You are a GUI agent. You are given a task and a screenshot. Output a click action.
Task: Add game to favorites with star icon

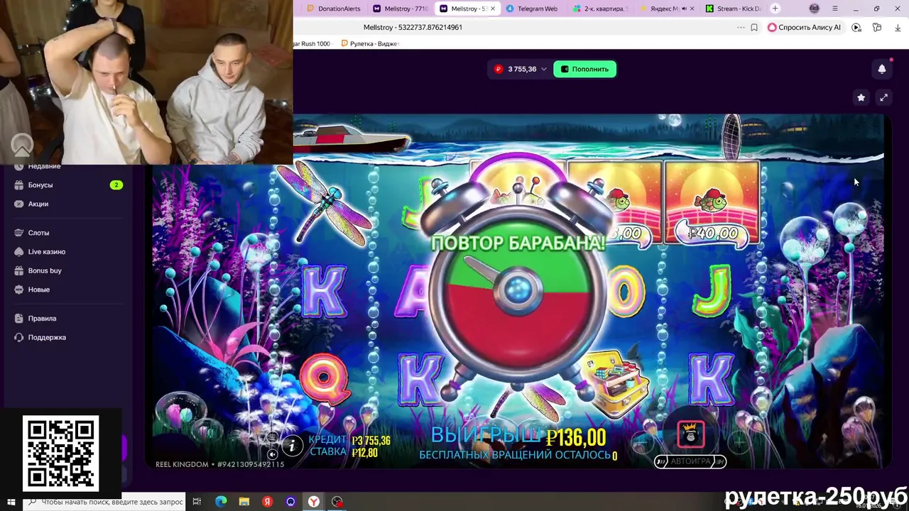click(861, 97)
